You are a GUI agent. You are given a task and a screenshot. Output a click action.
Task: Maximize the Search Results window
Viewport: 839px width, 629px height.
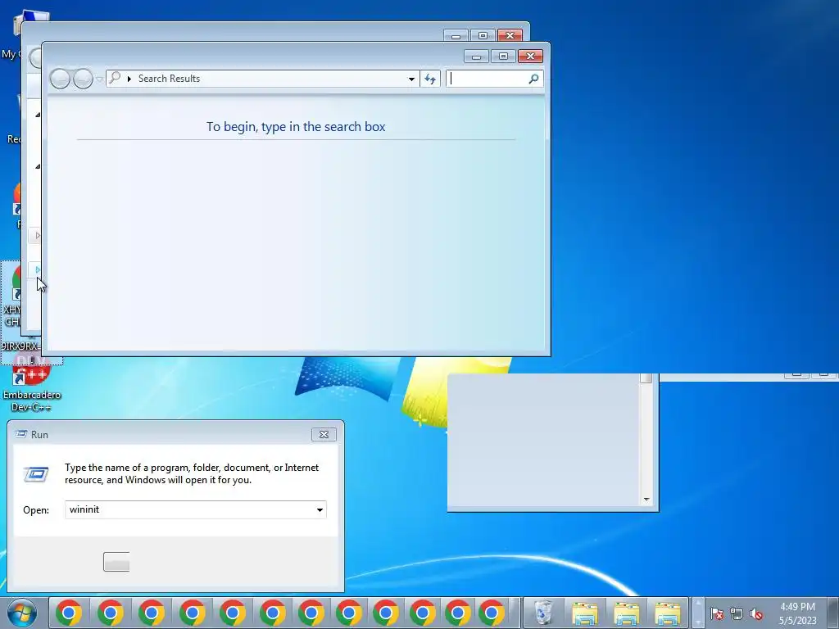503,57
